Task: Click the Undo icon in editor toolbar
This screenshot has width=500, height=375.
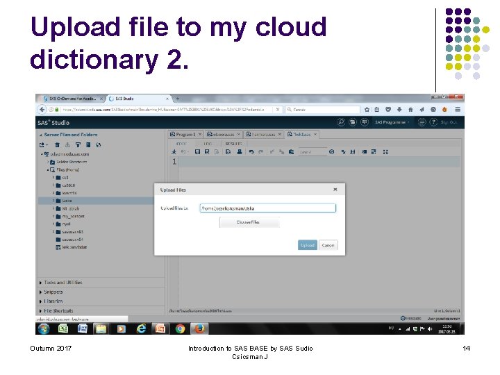Action: click(x=251, y=152)
